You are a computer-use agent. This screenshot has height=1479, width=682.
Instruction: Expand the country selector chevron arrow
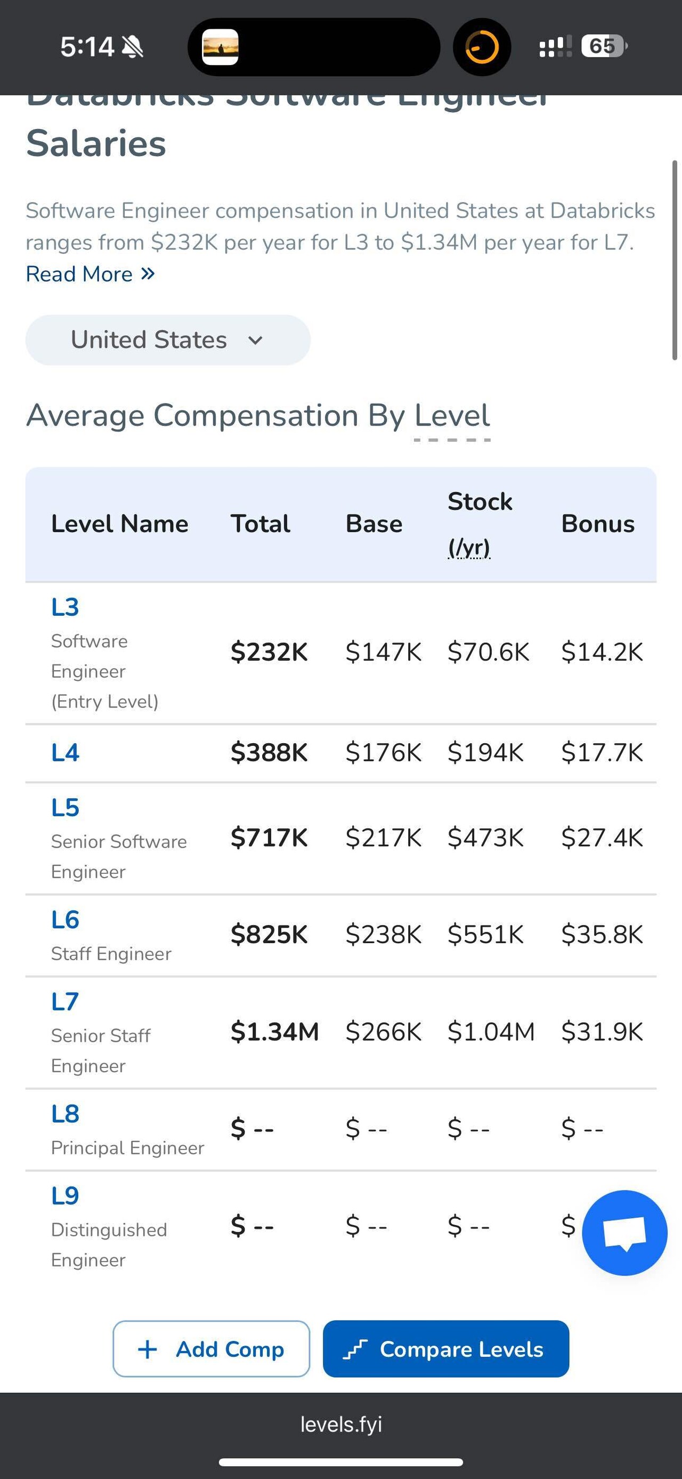point(255,341)
